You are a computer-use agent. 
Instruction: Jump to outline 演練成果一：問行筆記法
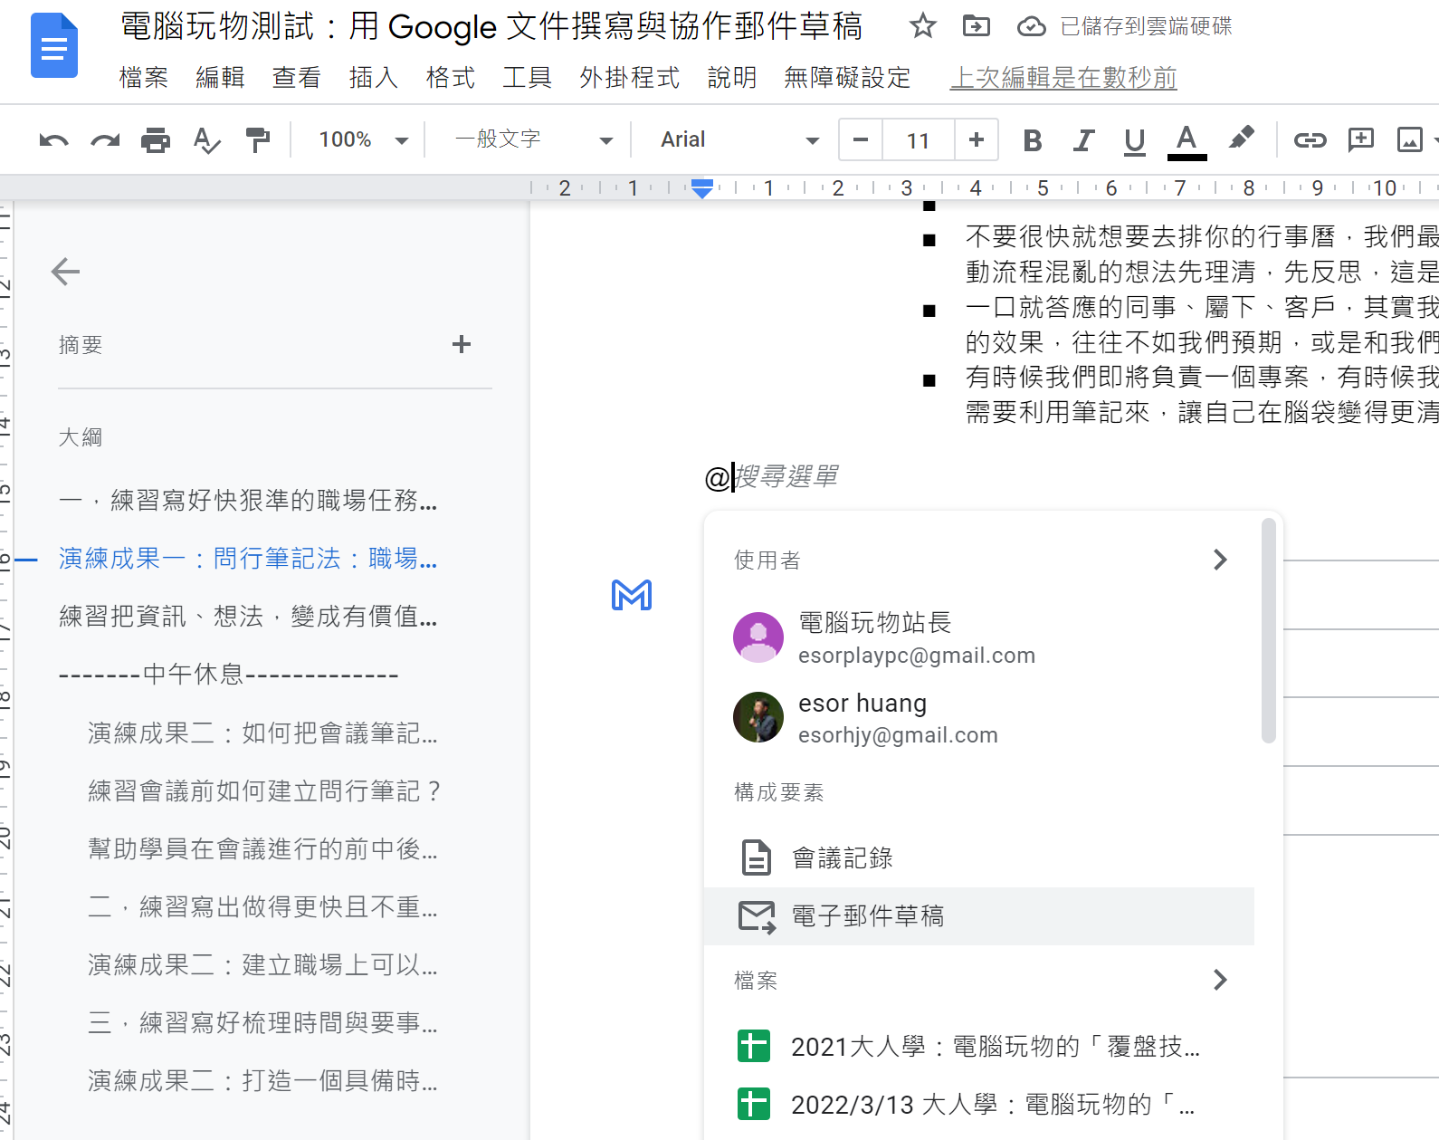pos(248,559)
